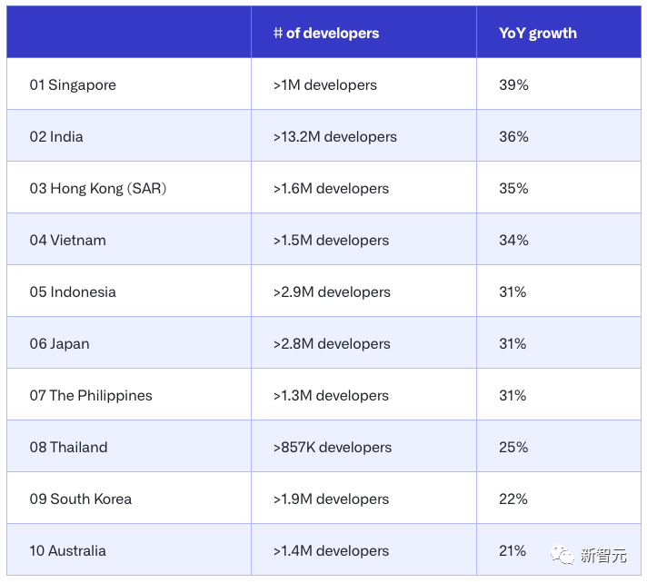This screenshot has height=583, width=647.
Task: Select the '06 Japan' country cell
Action: click(60, 343)
